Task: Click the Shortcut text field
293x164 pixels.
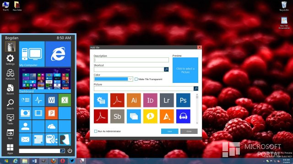Action: click(129, 69)
